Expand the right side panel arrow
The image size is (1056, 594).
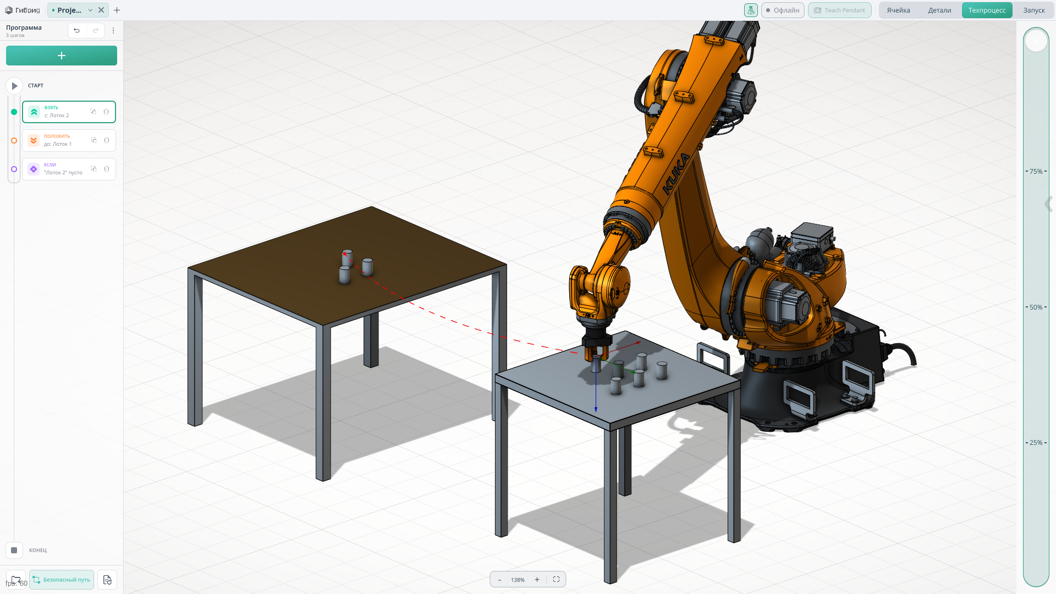coord(1049,204)
